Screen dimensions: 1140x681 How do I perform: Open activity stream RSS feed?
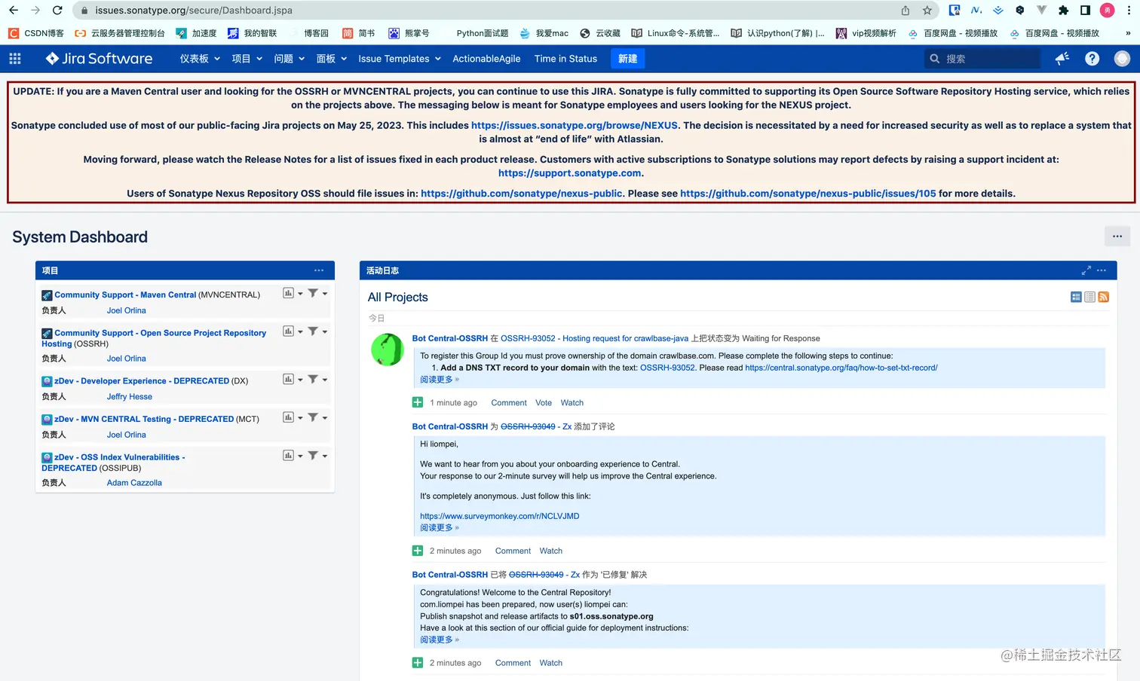[1103, 297]
